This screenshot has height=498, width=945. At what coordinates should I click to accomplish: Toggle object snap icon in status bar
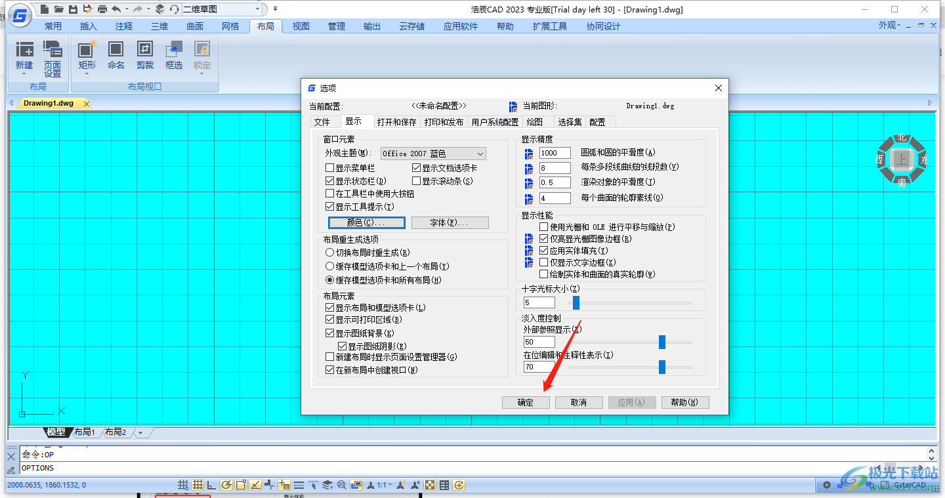click(x=241, y=485)
